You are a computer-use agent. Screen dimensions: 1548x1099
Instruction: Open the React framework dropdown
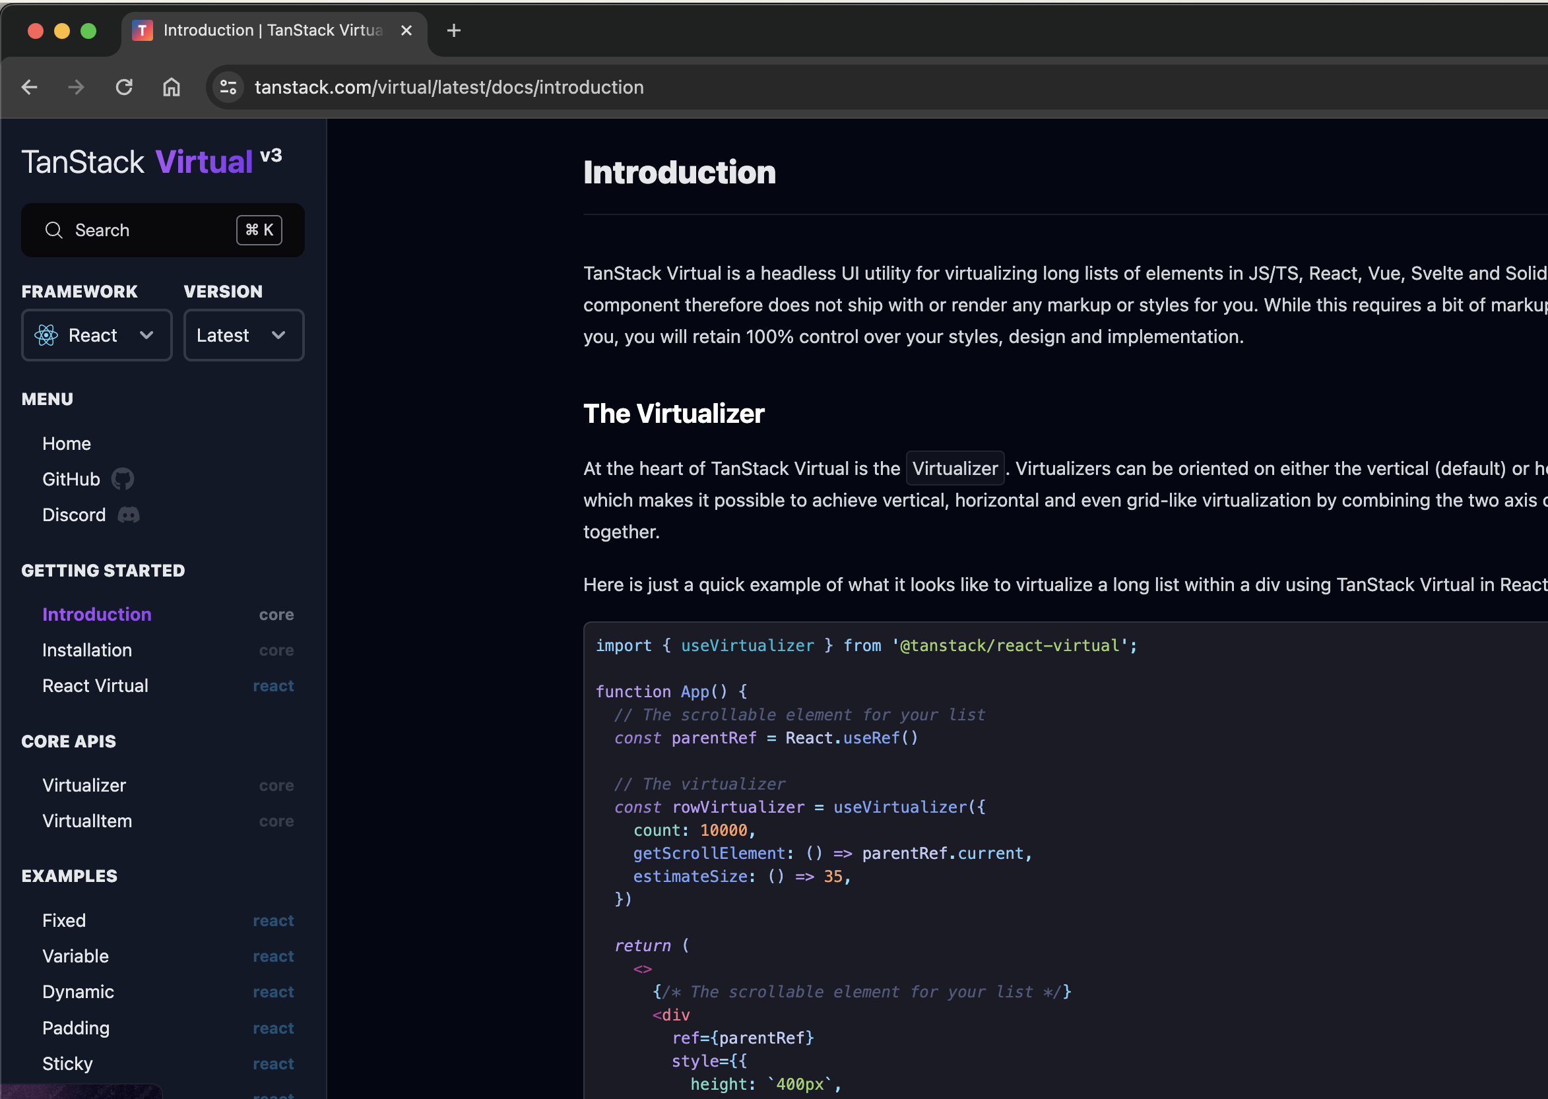point(97,335)
